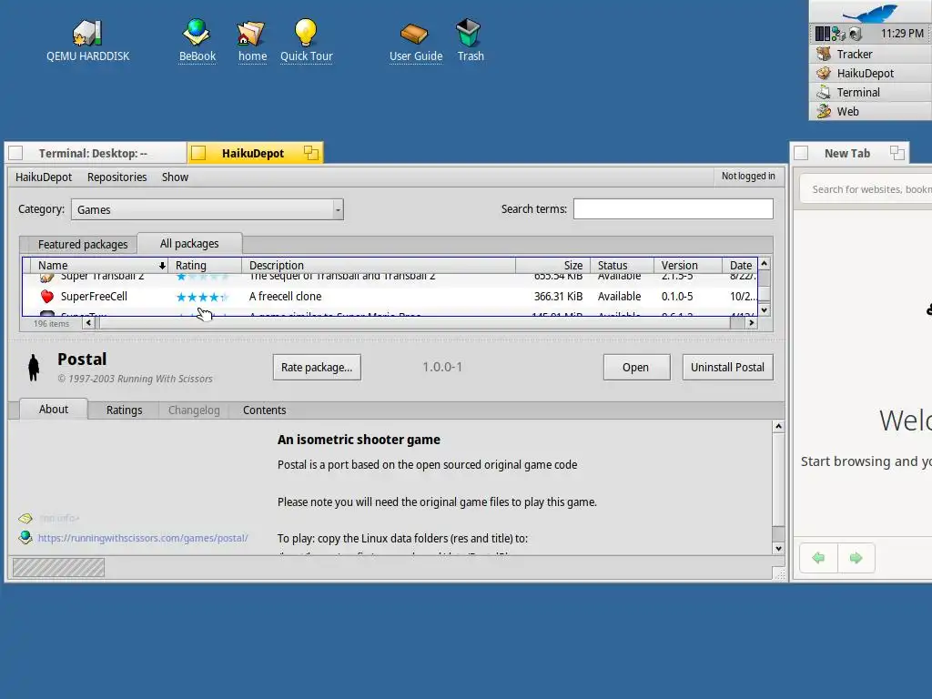The height and width of the screenshot is (699, 932).
Task: Click the Haiku leaf logo in Deskbar
Action: (870, 12)
